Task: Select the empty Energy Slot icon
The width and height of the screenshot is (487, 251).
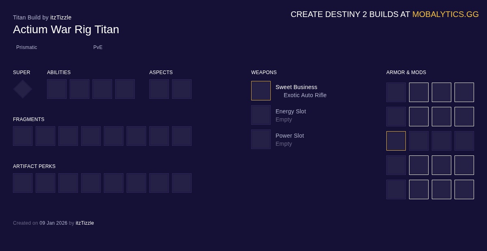Action: tap(261, 115)
